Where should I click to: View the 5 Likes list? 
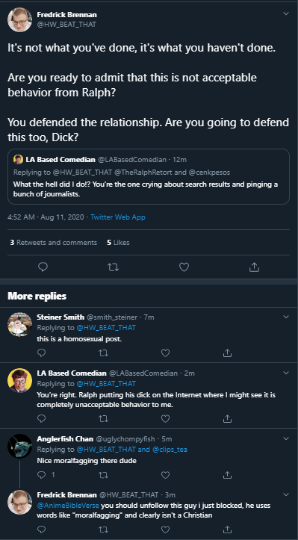pyautogui.click(x=118, y=243)
